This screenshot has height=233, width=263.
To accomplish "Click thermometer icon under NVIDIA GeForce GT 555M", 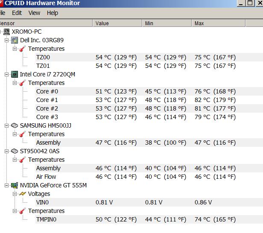I will coord(23,211).
